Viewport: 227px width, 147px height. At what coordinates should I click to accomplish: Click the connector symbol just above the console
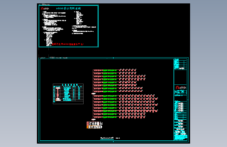click(x=93, y=120)
